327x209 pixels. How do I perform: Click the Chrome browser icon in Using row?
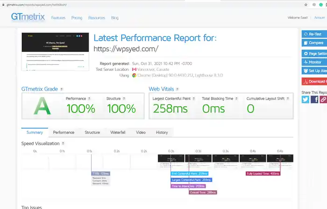point(134,76)
